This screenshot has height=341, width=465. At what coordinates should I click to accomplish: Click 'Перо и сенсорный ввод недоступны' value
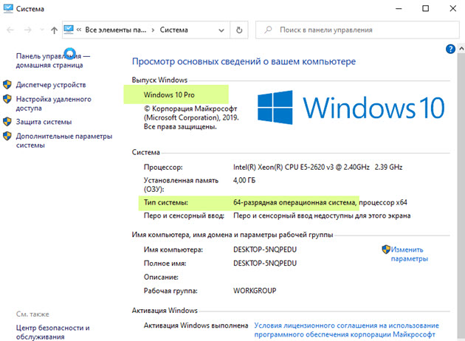point(322,216)
